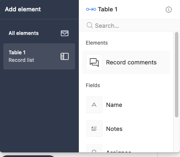Click the Table 1 header title

107,9
